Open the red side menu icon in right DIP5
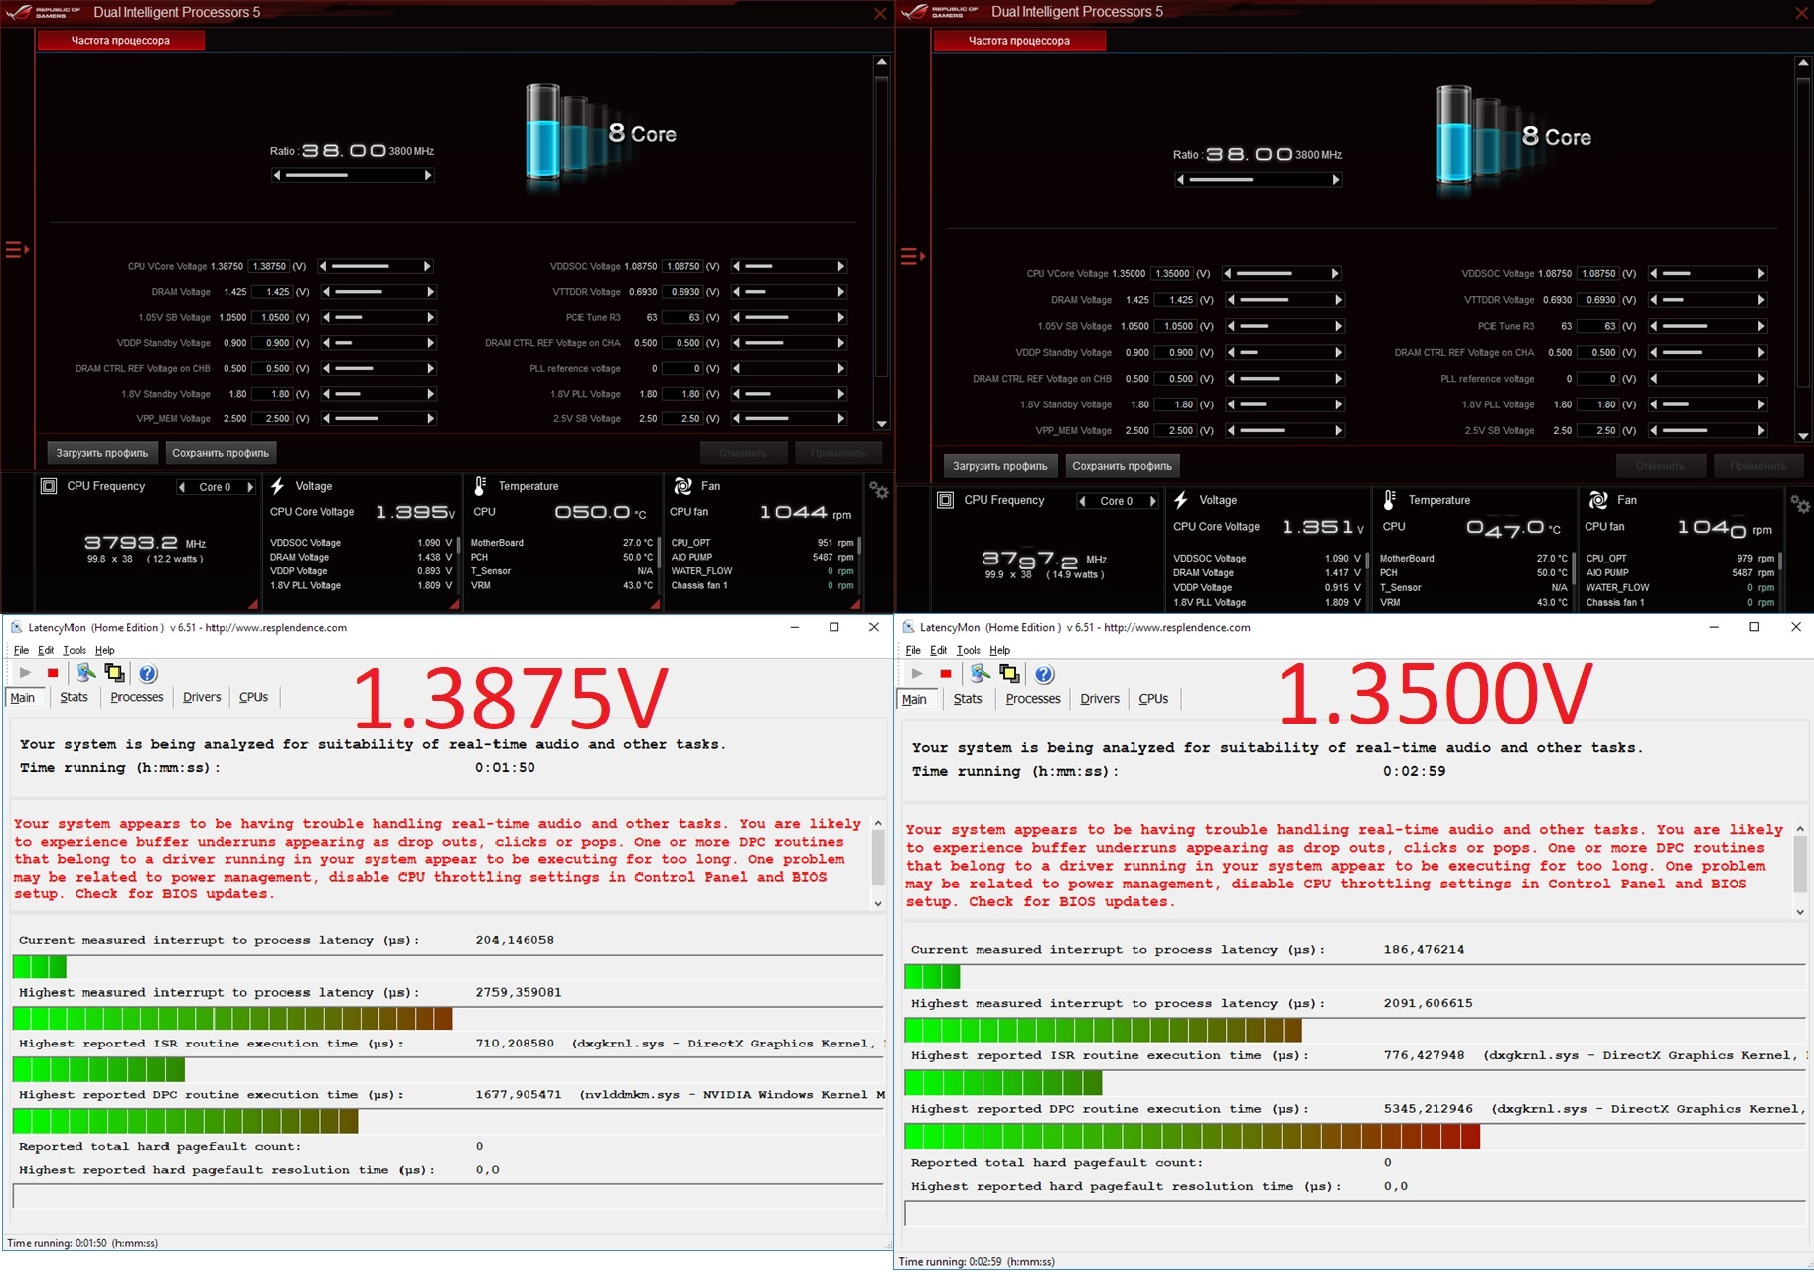 click(x=912, y=257)
